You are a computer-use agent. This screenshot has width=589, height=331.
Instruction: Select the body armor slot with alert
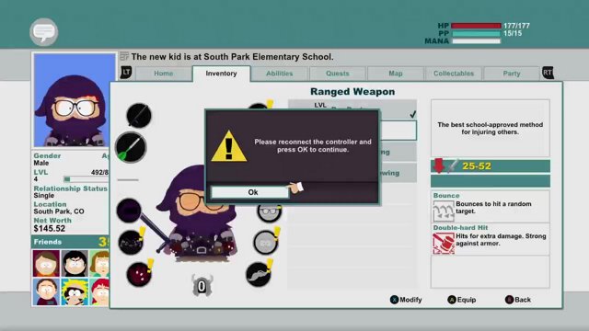pos(131,242)
